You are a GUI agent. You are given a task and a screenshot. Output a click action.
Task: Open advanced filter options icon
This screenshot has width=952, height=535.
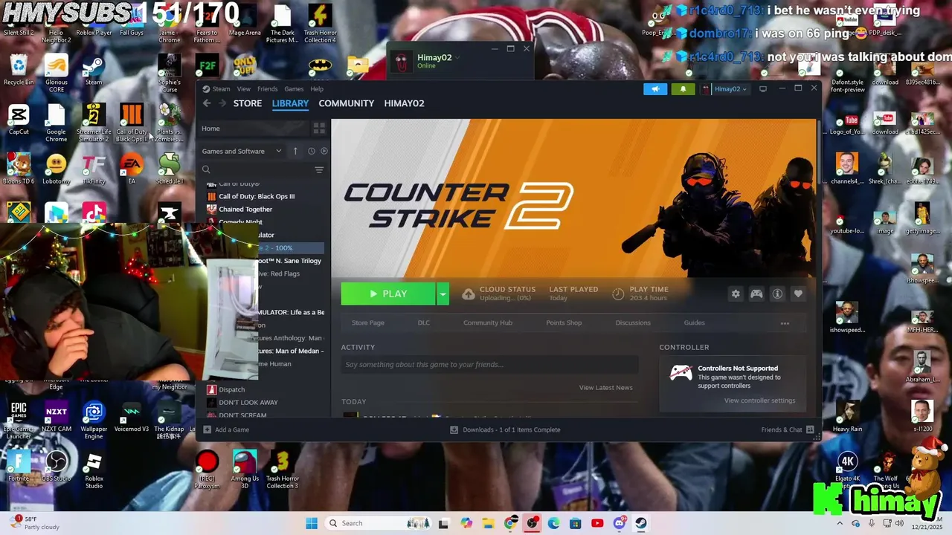[319, 169]
